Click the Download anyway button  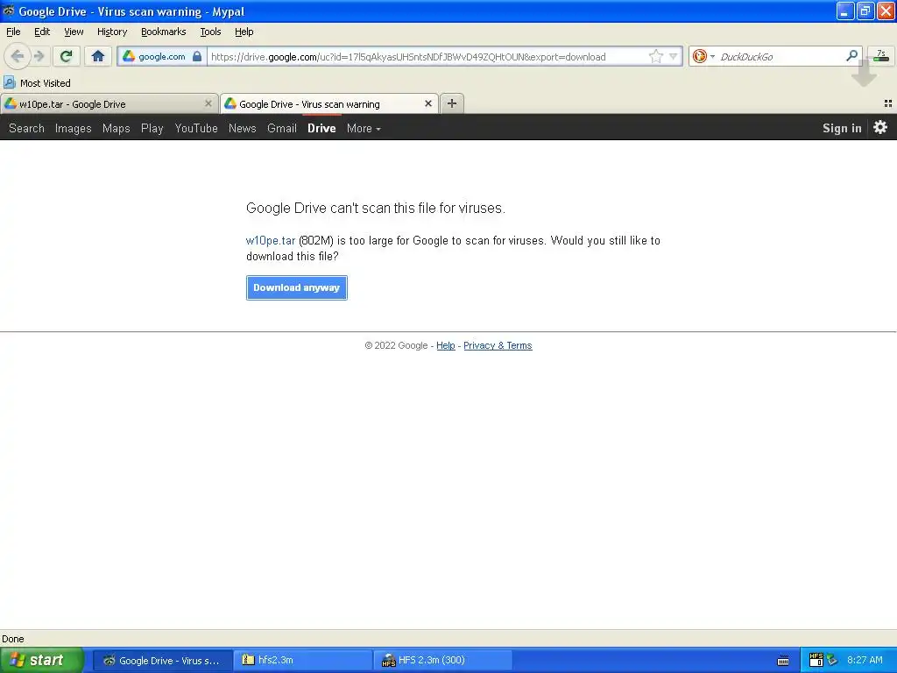pyautogui.click(x=296, y=287)
